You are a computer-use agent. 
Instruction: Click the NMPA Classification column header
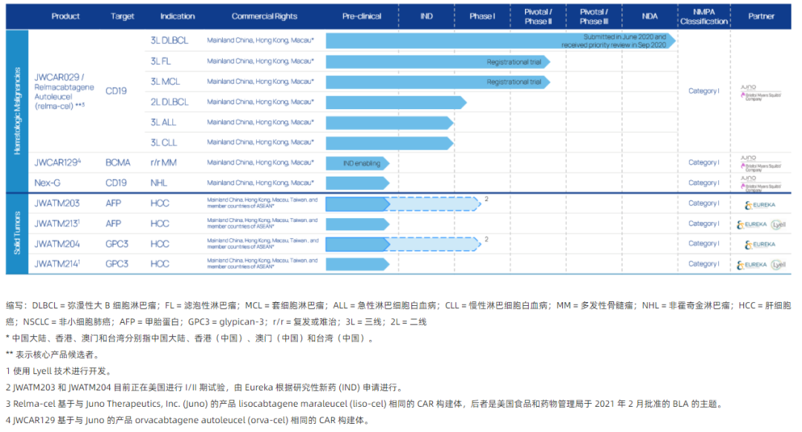click(x=704, y=16)
